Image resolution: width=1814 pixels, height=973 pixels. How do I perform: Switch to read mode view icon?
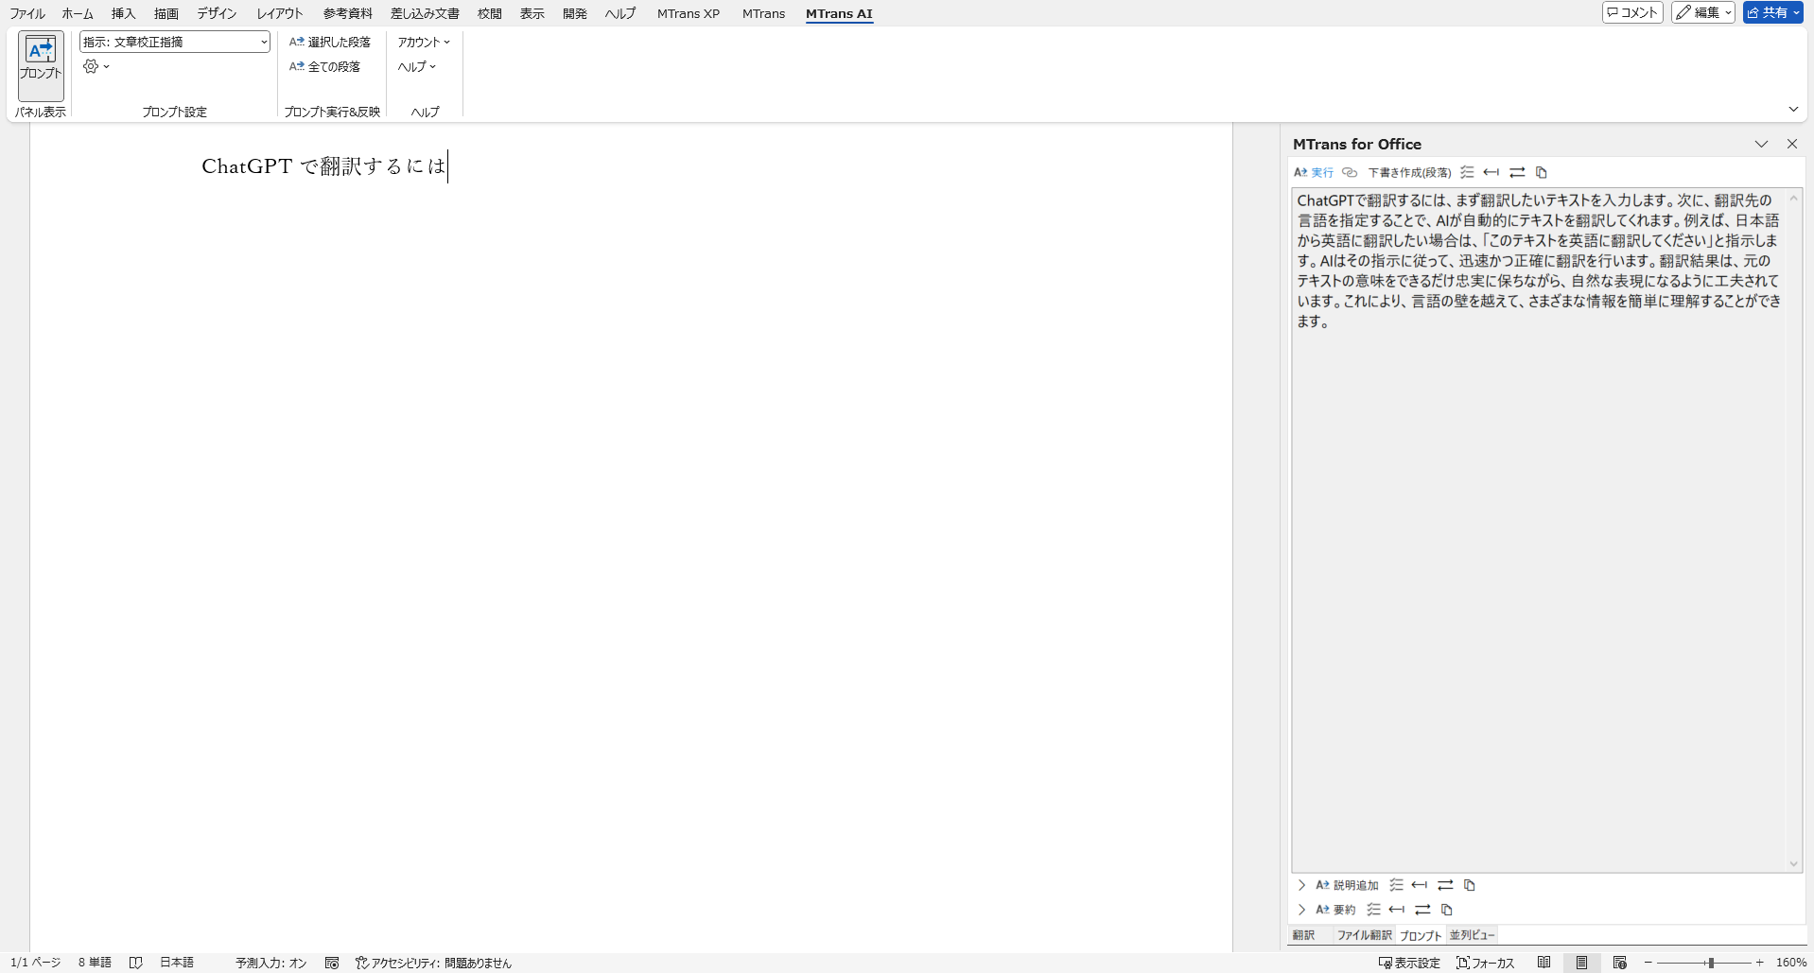point(1544,963)
